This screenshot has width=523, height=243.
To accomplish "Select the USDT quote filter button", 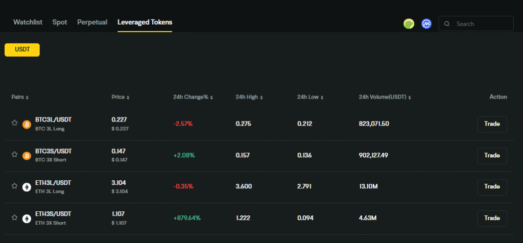I will point(22,50).
